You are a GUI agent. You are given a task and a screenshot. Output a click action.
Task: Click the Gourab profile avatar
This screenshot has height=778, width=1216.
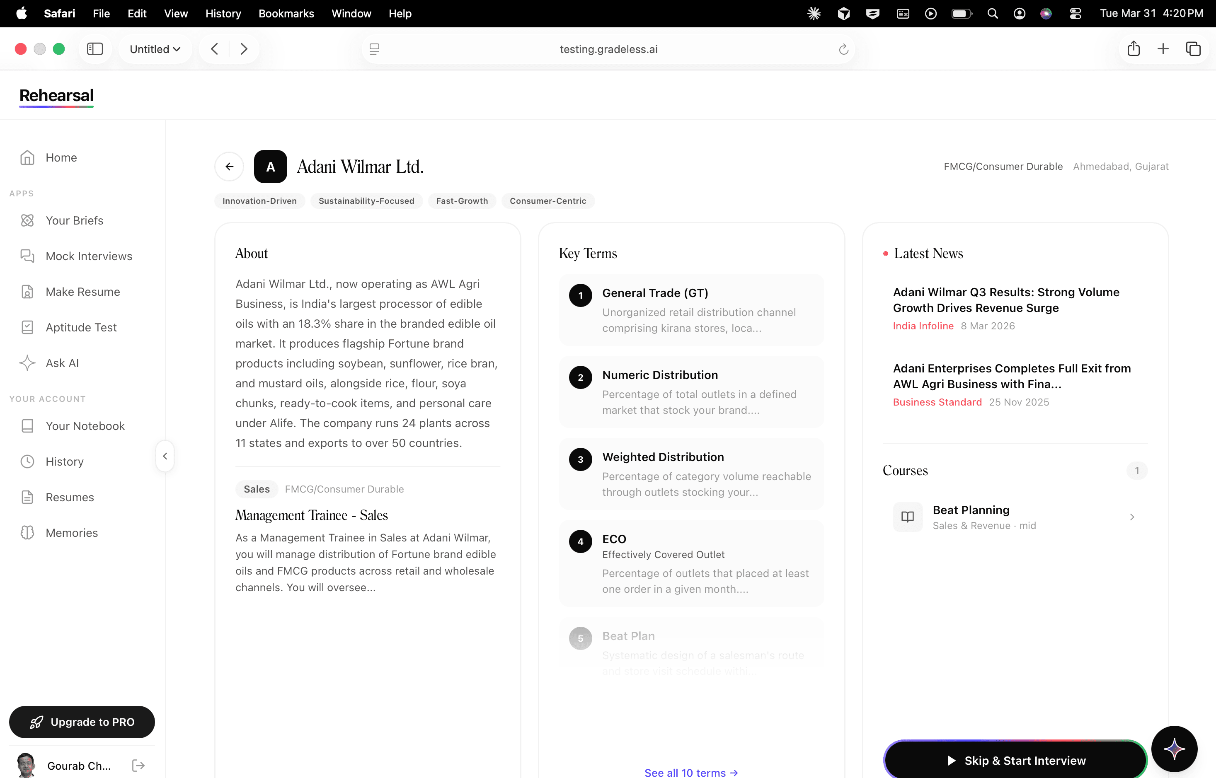(26, 765)
